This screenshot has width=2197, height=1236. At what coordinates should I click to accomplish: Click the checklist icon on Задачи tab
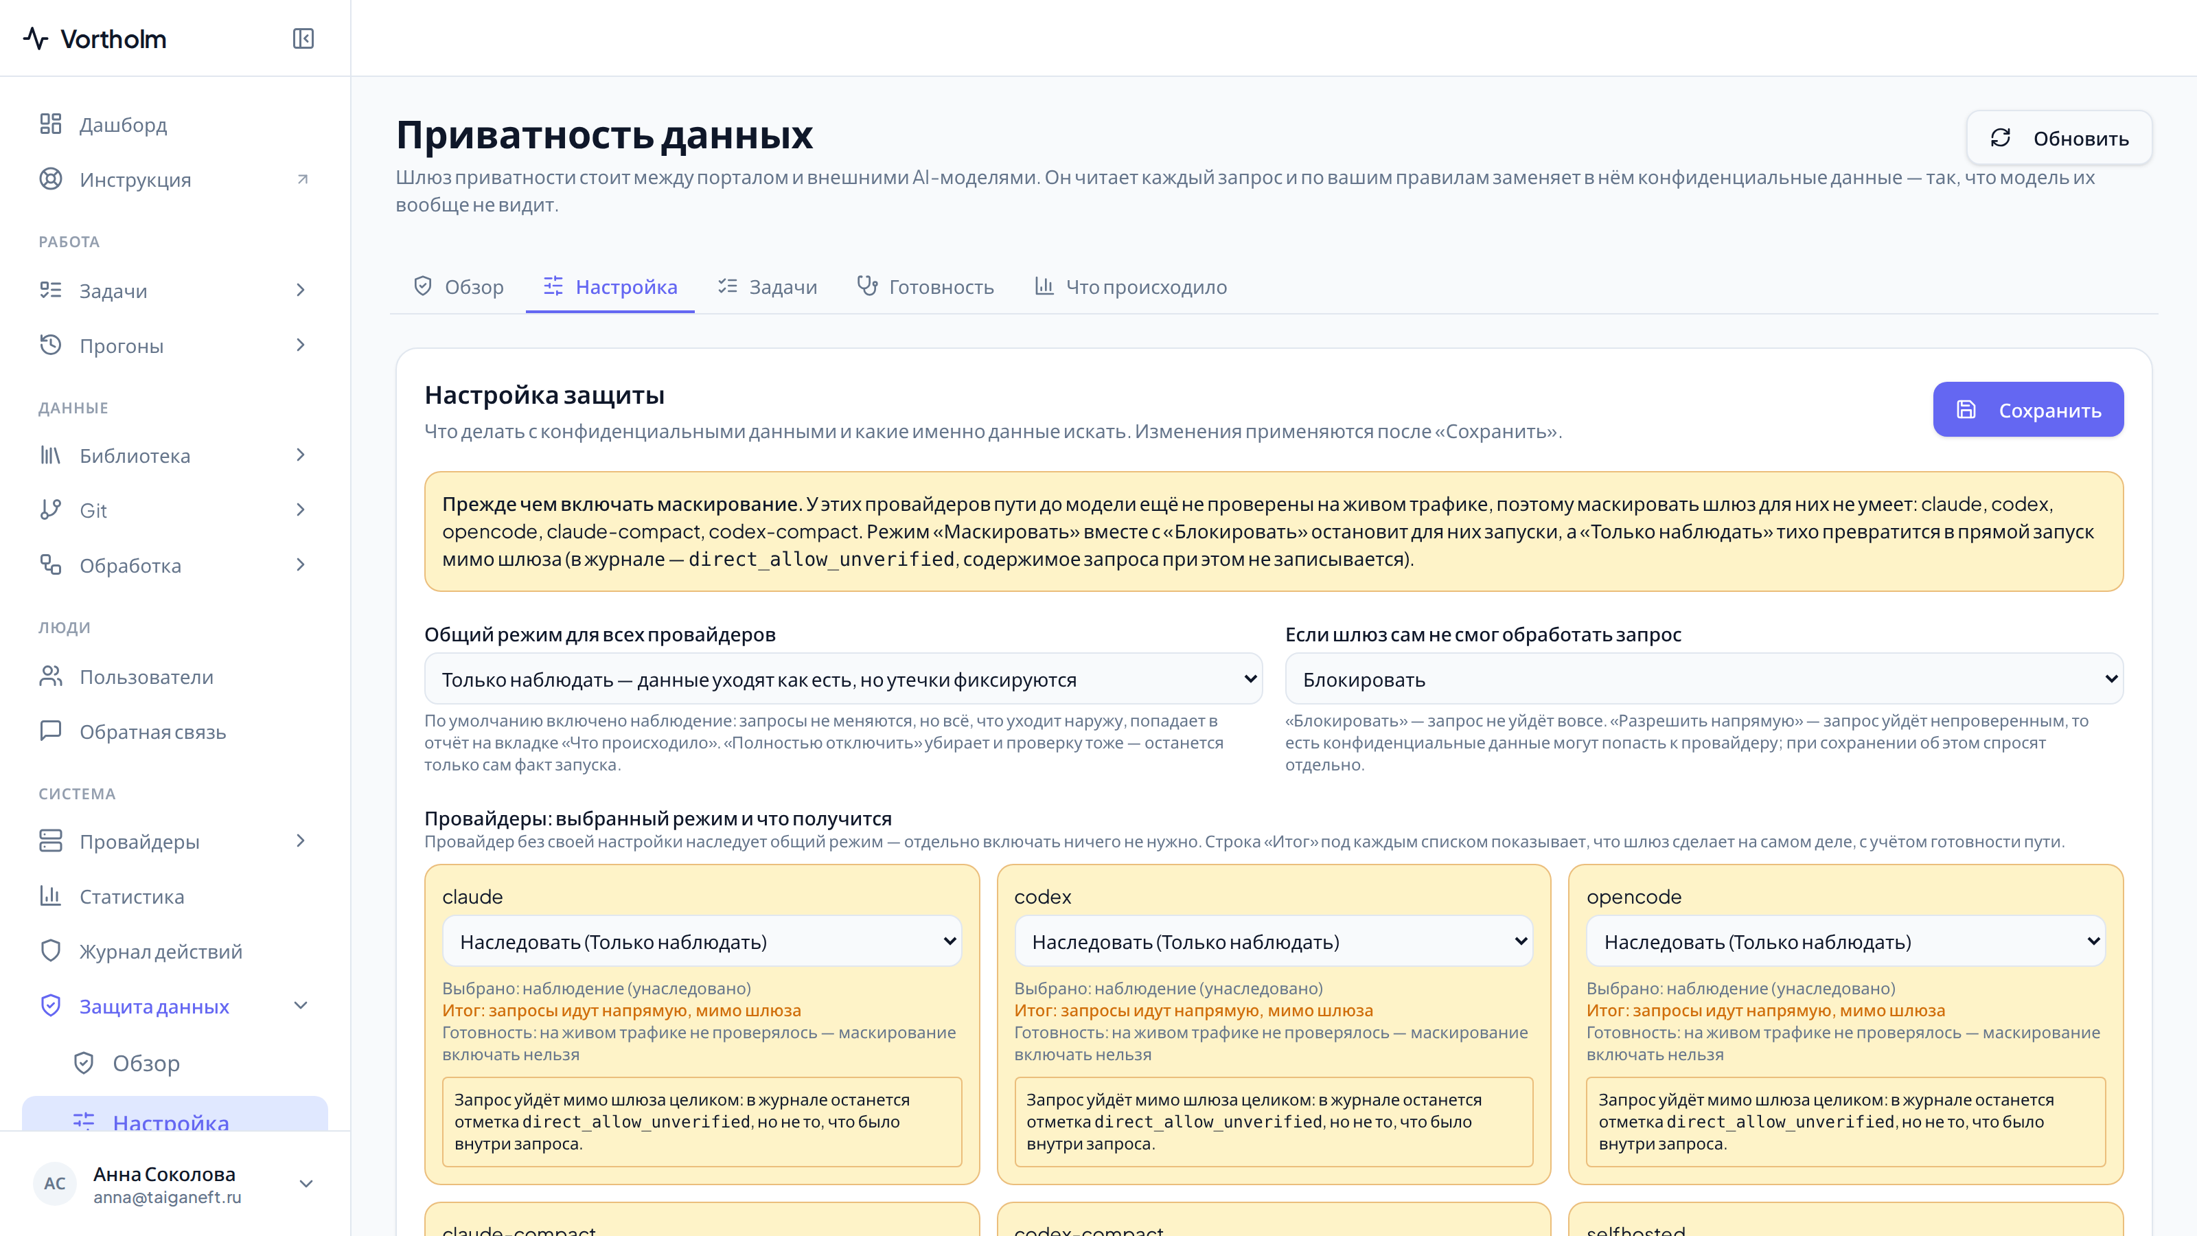pos(728,286)
